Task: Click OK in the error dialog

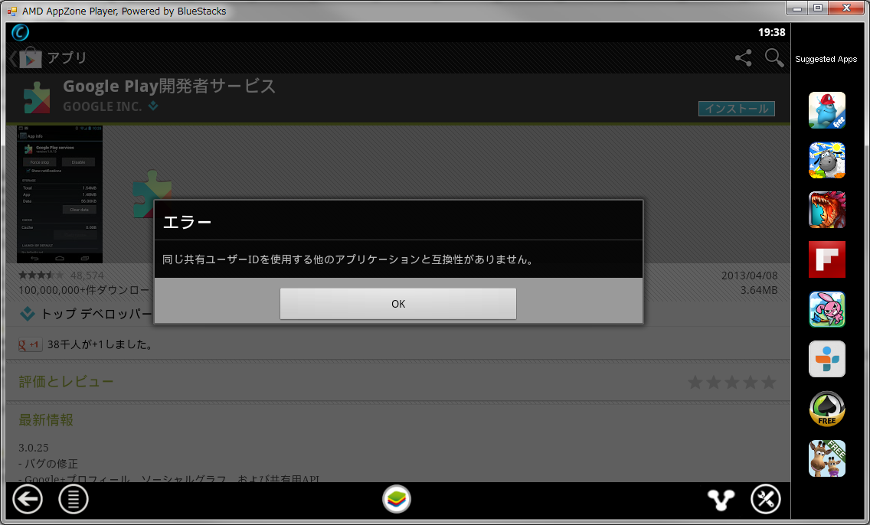Action: pyautogui.click(x=397, y=303)
